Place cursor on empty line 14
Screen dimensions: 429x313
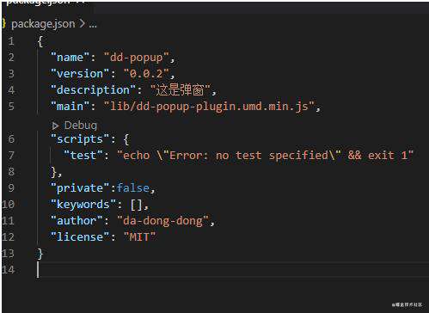[x=232, y=270]
